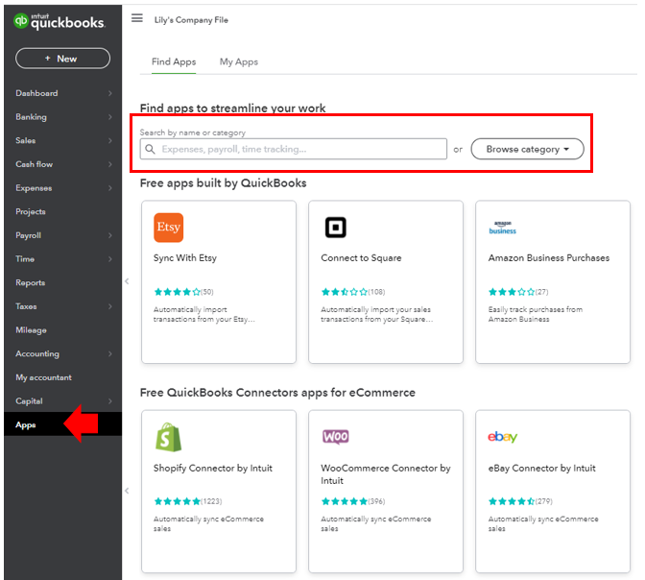This screenshot has width=645, height=580.
Task: Open Dashboard in the sidebar
Action: pyautogui.click(x=36, y=93)
